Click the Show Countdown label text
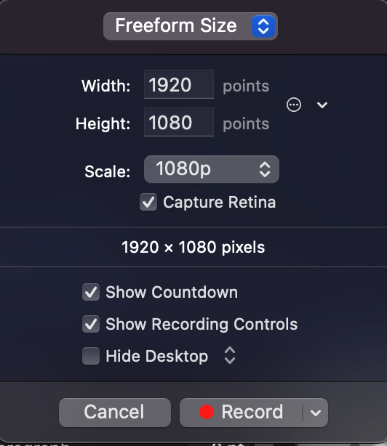 [172, 292]
